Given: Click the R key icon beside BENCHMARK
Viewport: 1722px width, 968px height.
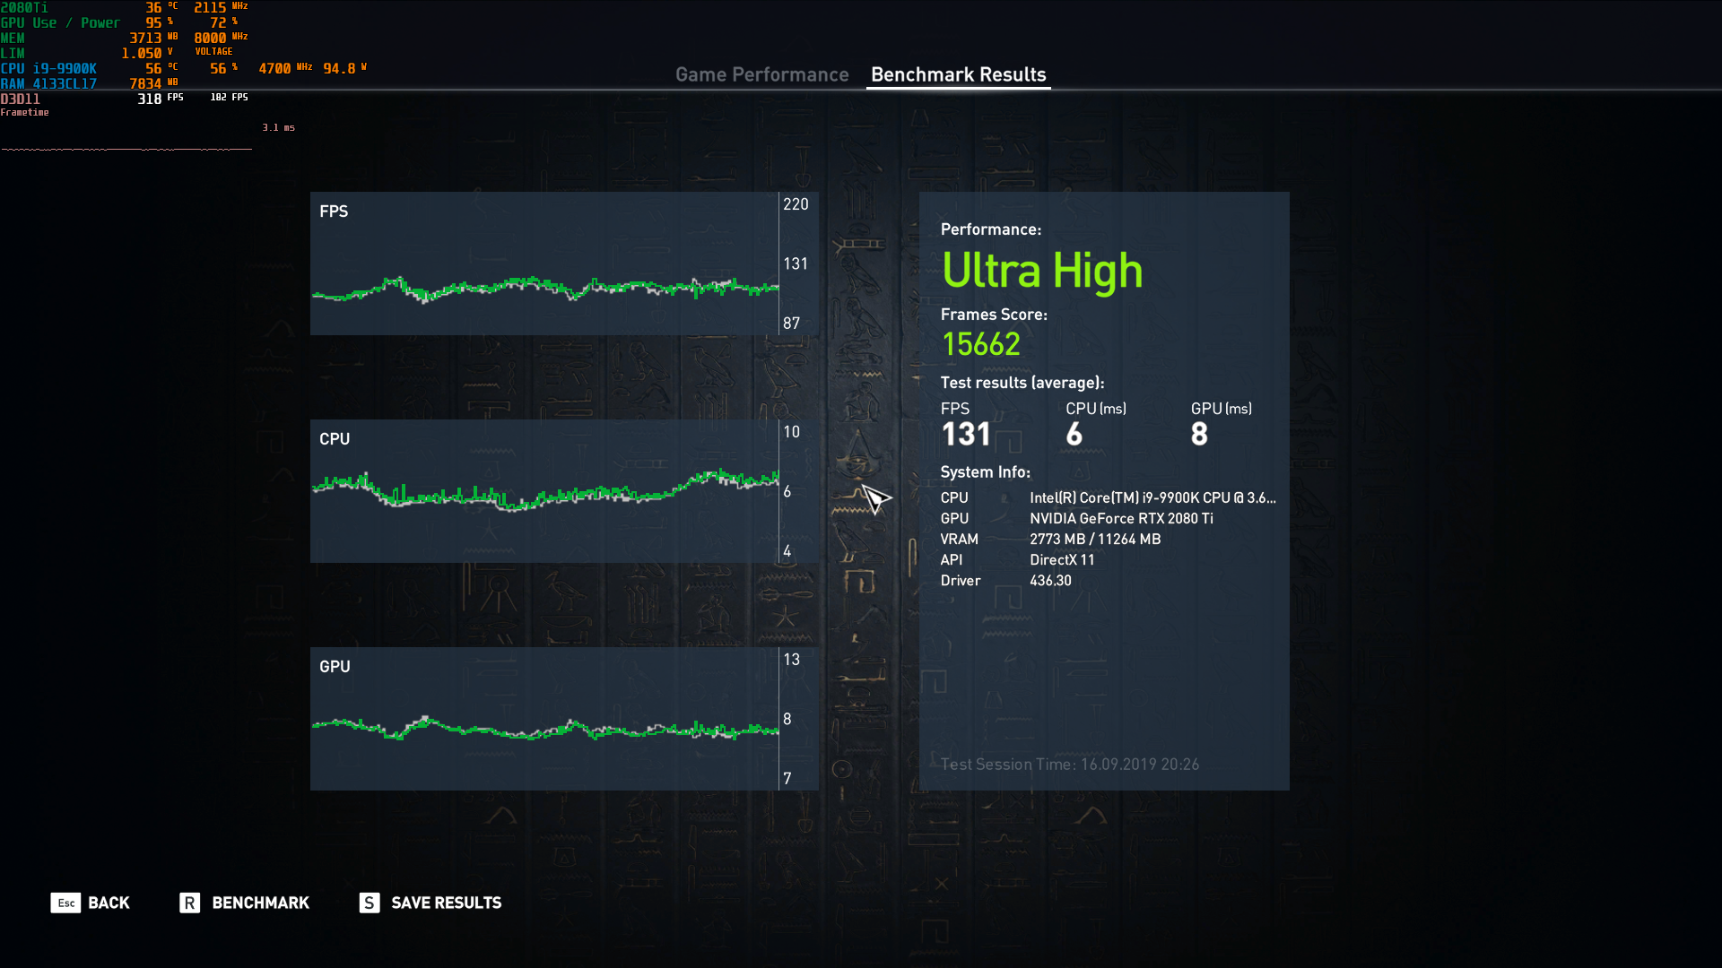Looking at the screenshot, I should pyautogui.click(x=189, y=903).
